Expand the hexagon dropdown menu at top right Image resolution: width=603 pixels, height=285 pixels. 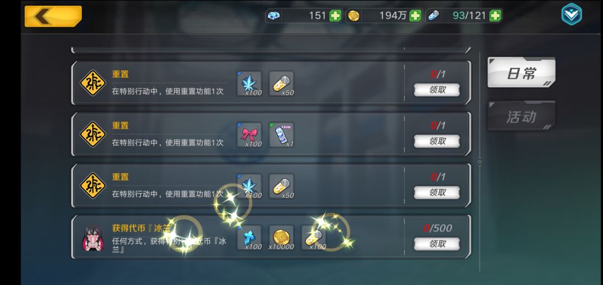[x=572, y=14]
